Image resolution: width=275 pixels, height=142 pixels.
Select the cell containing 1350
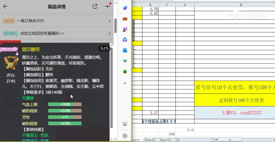point(167,134)
